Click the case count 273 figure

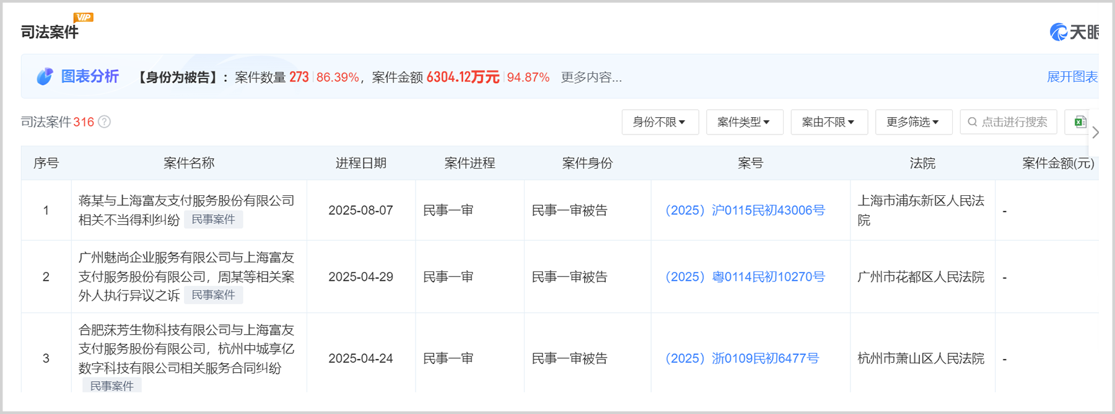click(299, 77)
